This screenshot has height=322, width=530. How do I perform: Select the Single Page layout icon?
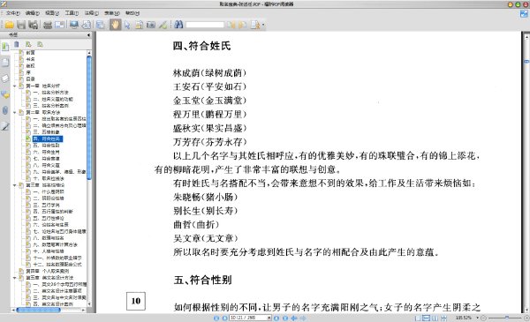418,318
